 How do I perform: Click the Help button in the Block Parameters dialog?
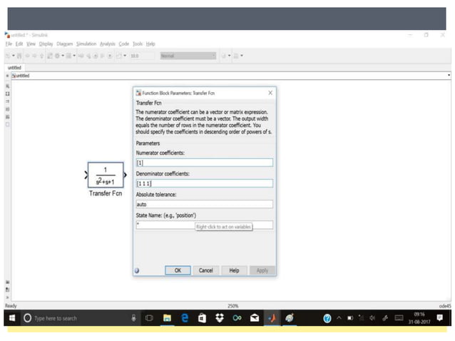pos(234,270)
